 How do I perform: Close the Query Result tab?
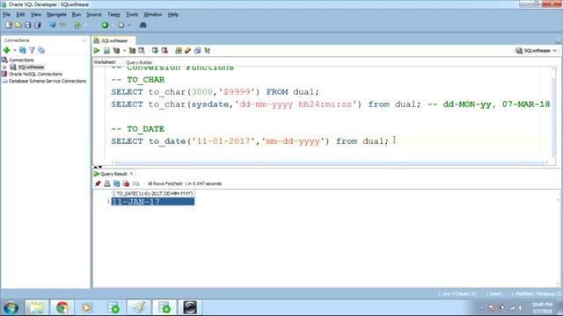[x=131, y=174]
